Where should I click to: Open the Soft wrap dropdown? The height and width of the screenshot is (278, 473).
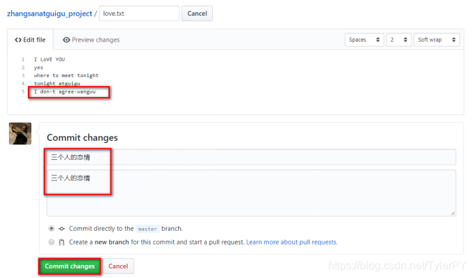click(x=437, y=40)
